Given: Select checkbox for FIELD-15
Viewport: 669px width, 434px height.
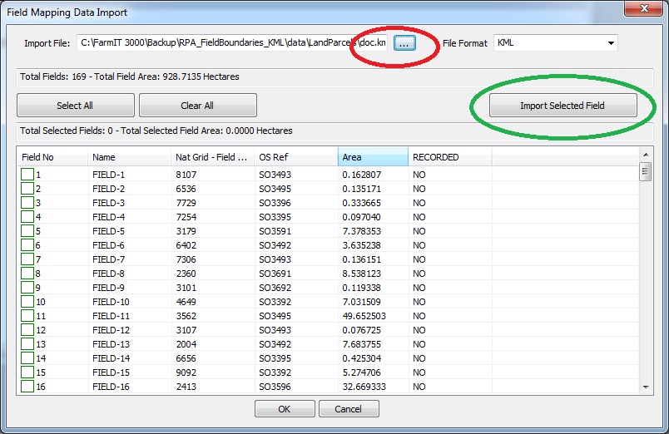Looking at the screenshot, I should click(27, 372).
